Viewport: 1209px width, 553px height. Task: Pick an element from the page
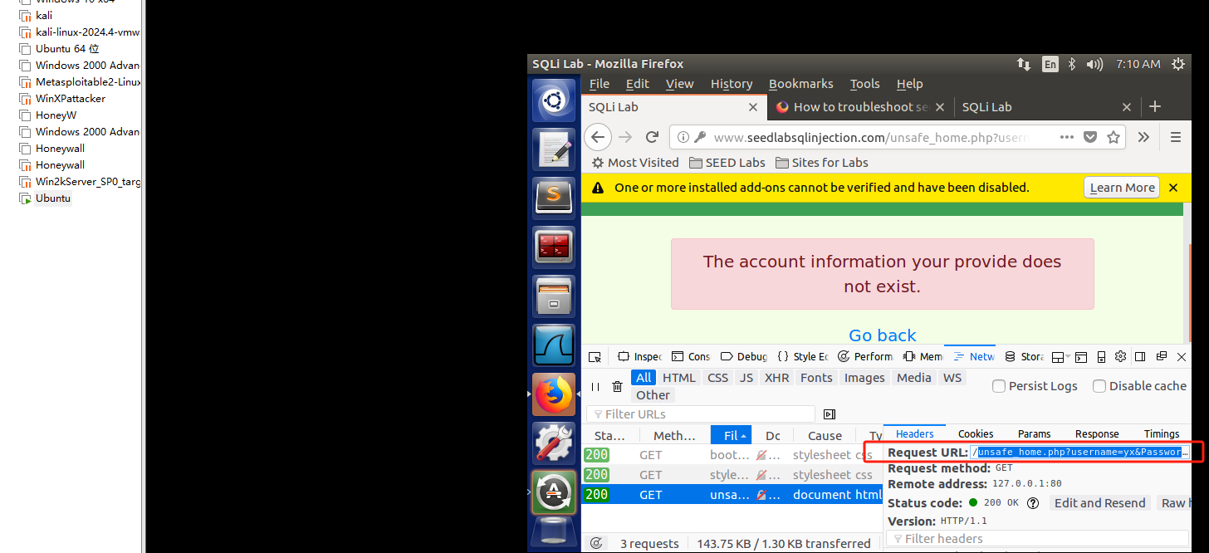[595, 357]
